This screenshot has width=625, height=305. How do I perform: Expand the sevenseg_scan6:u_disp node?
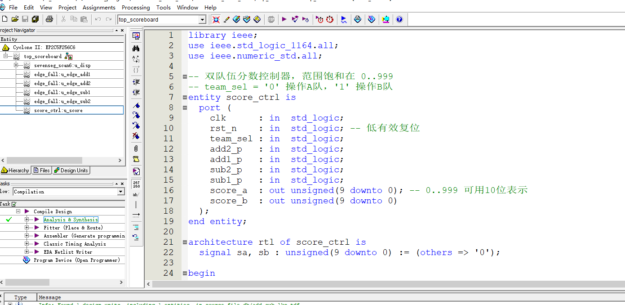point(16,65)
